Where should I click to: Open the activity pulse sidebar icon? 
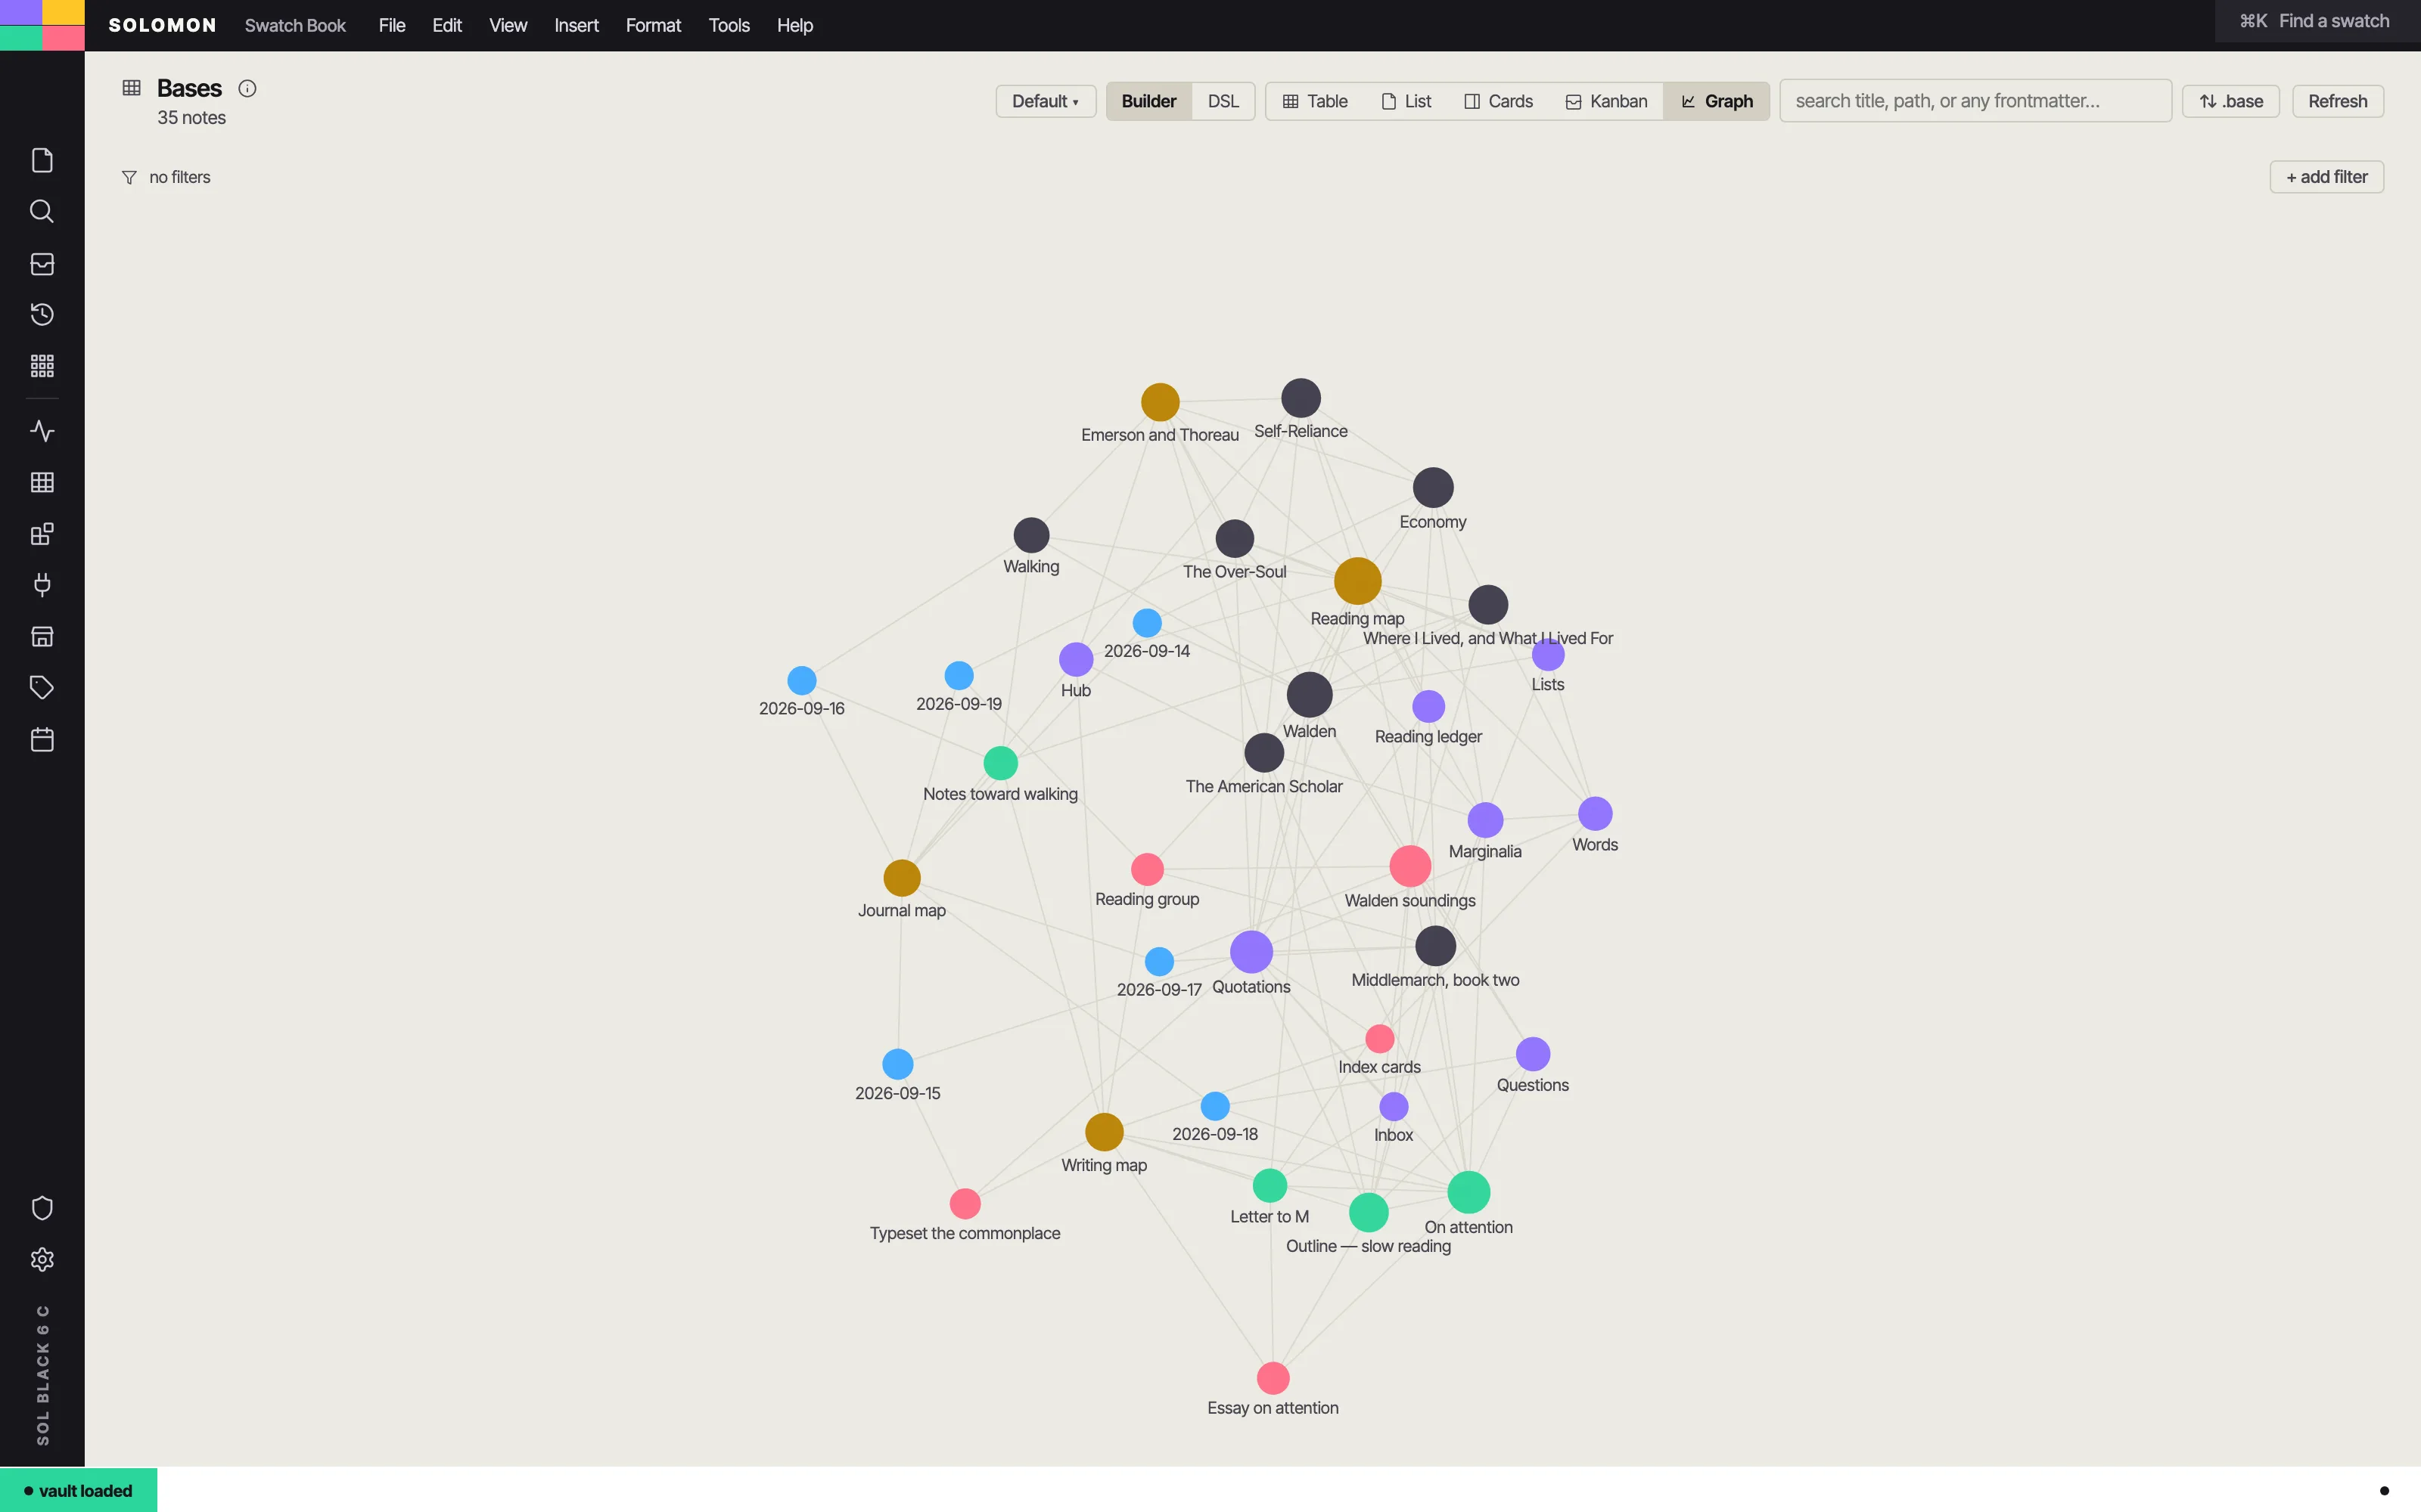pos(42,431)
